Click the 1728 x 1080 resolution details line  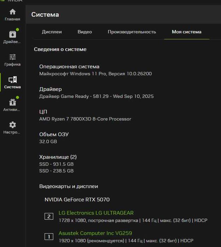[133, 221]
